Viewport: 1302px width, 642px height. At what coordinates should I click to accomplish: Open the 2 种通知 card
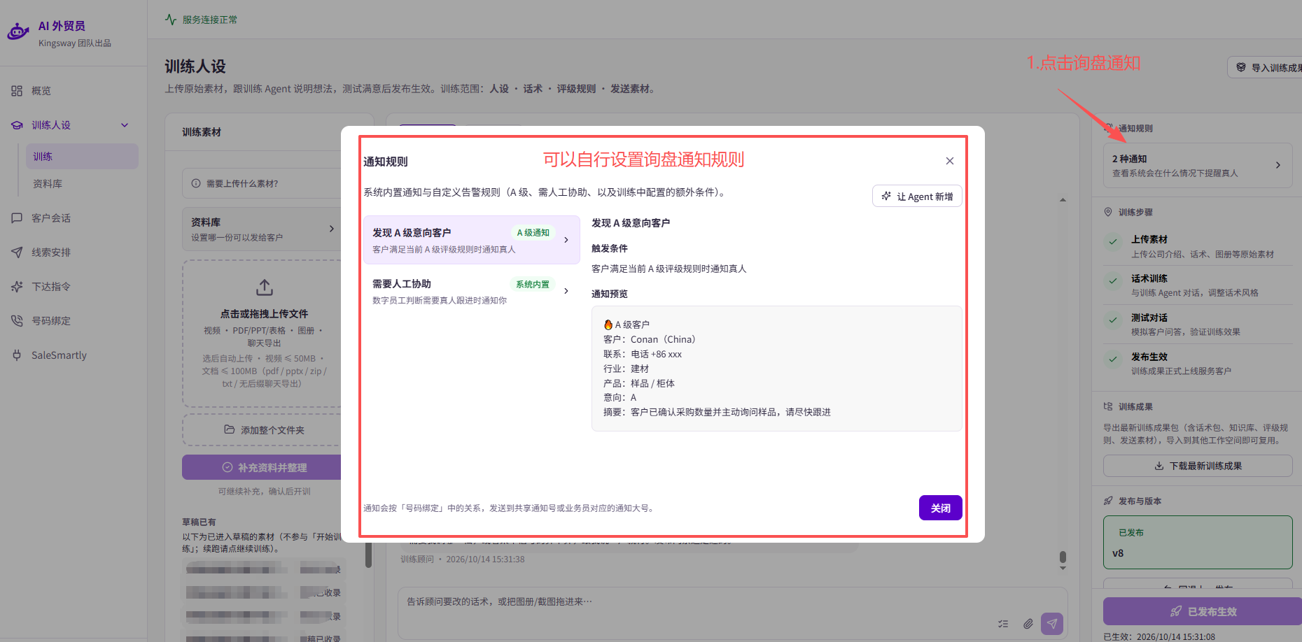[1197, 166]
